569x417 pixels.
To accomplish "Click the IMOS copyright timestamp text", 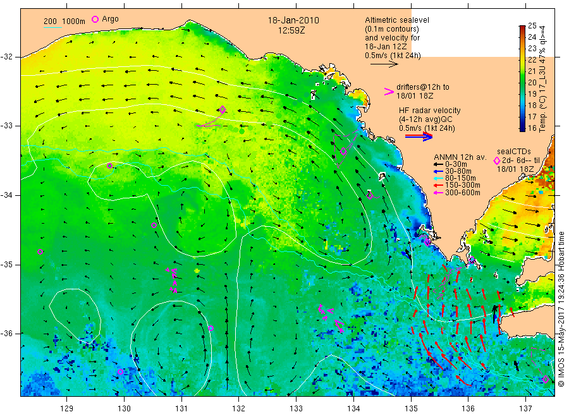I will tap(561, 309).
